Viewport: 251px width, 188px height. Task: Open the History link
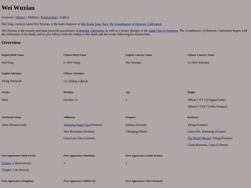click(20, 18)
